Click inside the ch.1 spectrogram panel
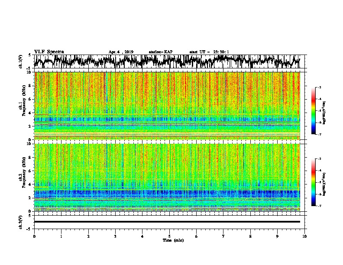The width and height of the screenshot is (343, 265). [167, 106]
